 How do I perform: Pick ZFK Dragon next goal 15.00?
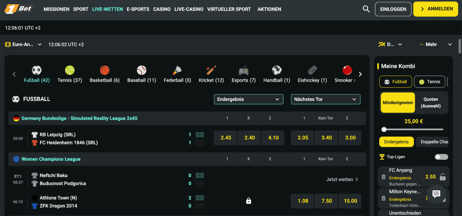click(x=350, y=201)
